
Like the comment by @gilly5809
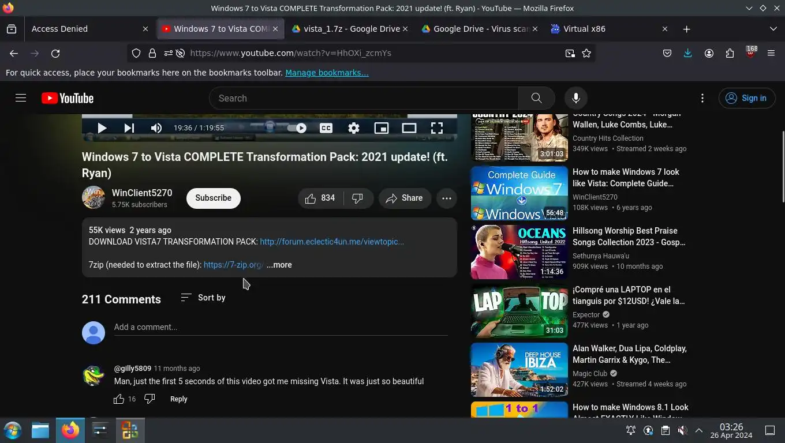(119, 399)
